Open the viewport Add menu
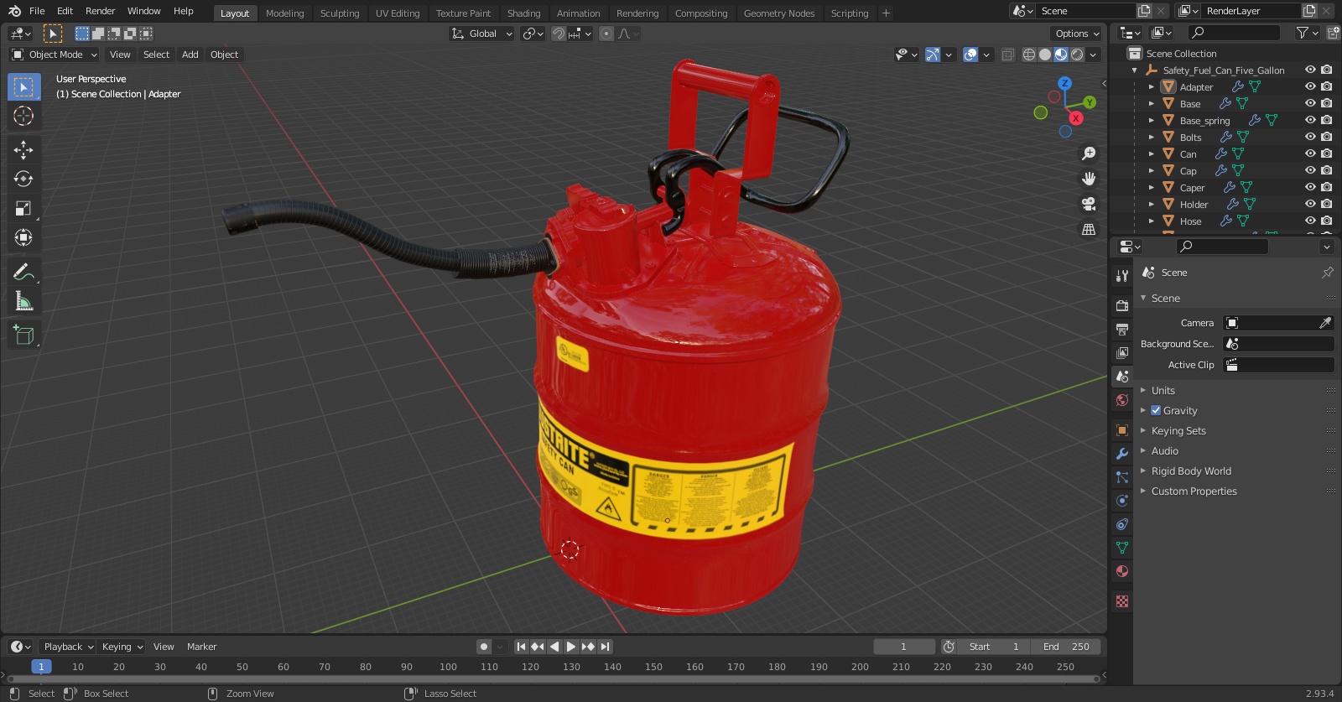 pyautogui.click(x=190, y=55)
